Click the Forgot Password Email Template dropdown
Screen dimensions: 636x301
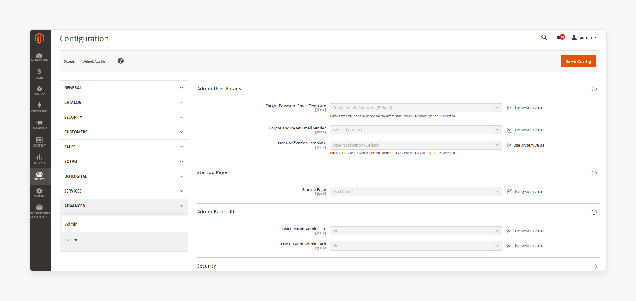pos(415,107)
